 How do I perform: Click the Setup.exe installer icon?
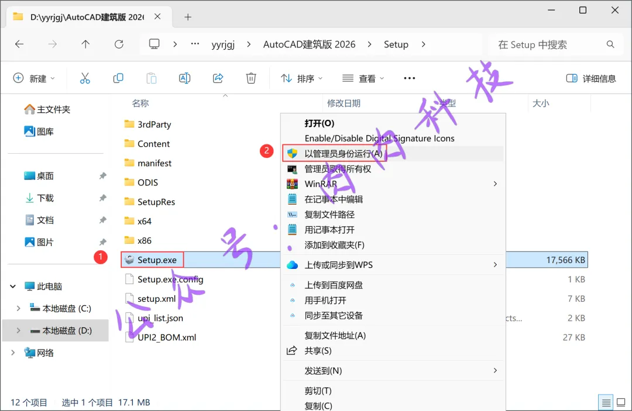(x=129, y=260)
